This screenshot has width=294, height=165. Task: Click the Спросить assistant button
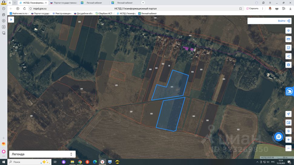tap(253, 8)
